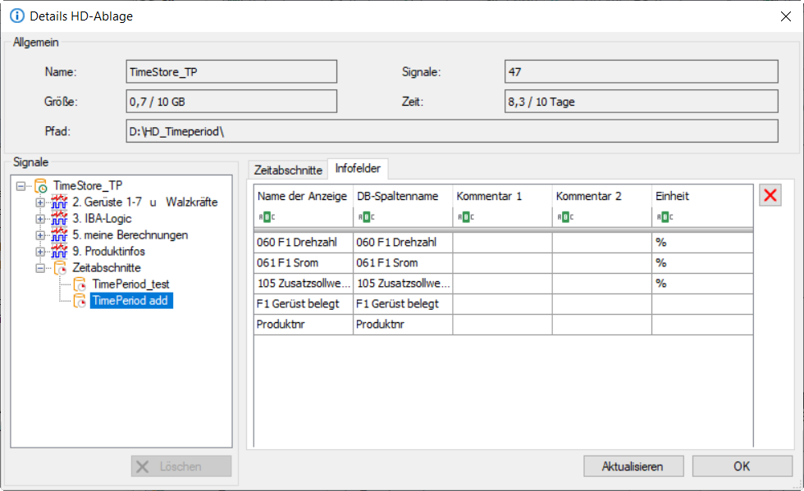Expand the 3. IBA-Logic tree node
804x491 pixels.
[x=40, y=219]
